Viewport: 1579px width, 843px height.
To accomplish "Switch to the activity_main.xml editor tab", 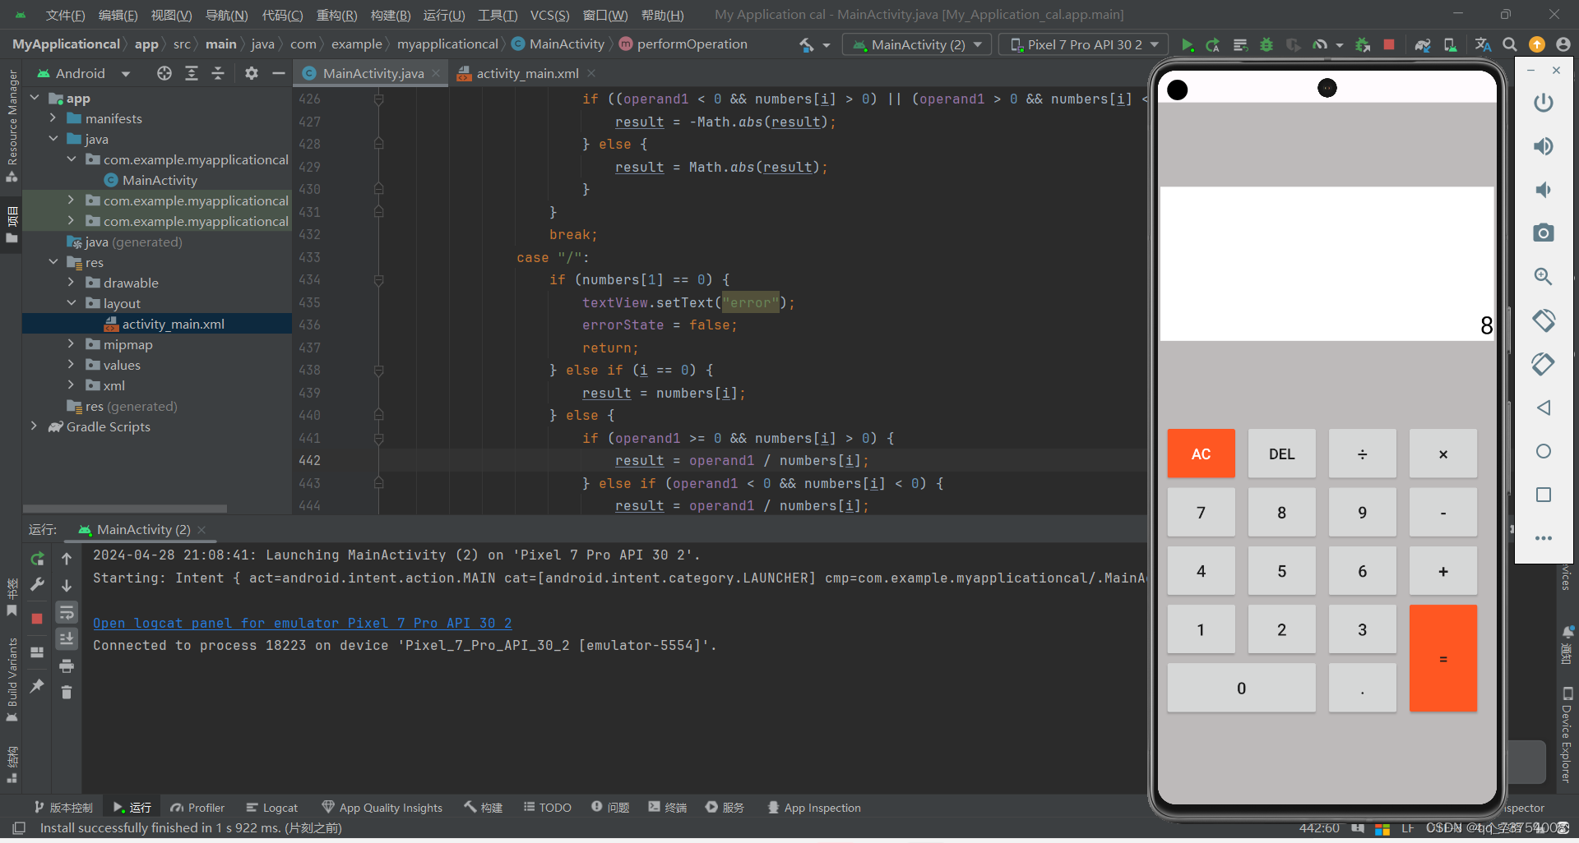I will point(527,74).
